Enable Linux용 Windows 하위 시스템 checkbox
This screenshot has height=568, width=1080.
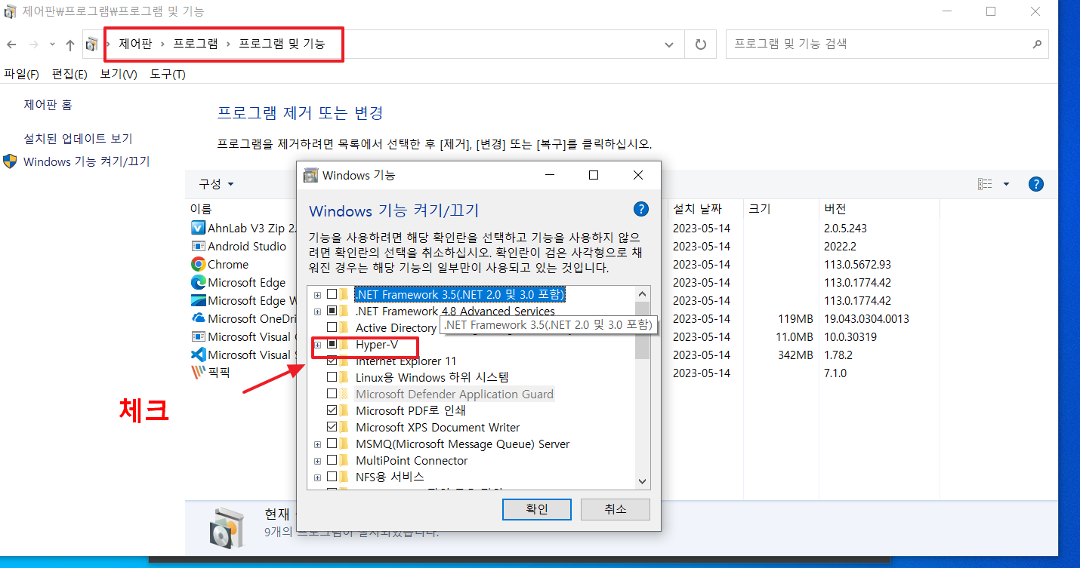332,377
